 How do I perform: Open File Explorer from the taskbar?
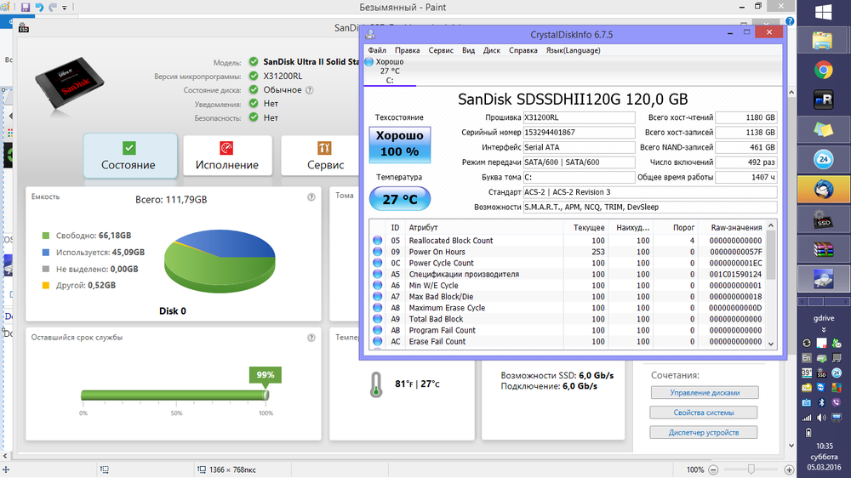(x=823, y=41)
